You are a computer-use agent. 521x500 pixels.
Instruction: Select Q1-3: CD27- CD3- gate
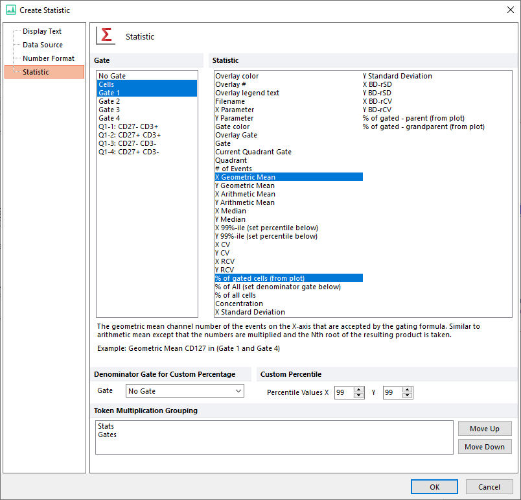(147, 143)
